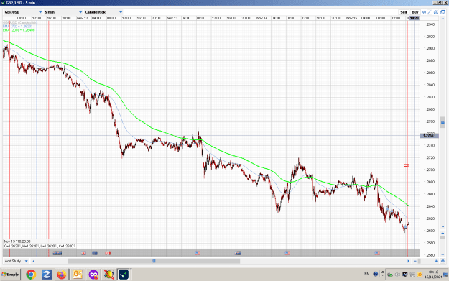Click the EMA (200) legend label

tap(19, 29)
